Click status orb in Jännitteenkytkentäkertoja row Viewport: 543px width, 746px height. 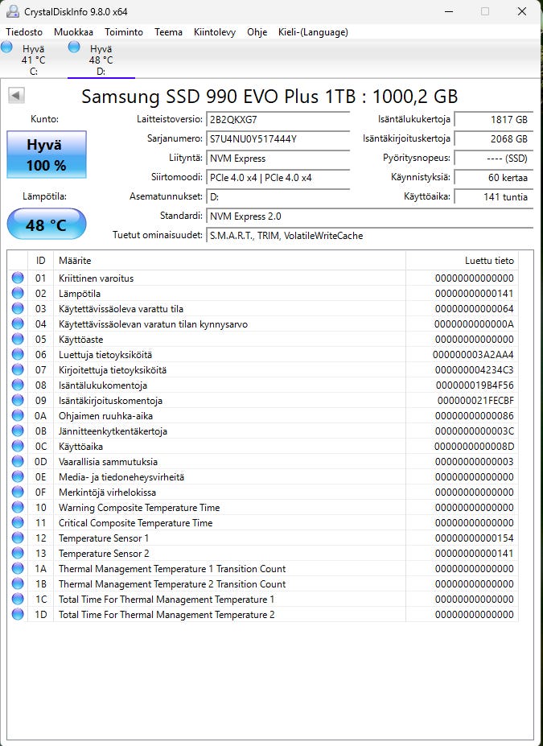tap(18, 431)
